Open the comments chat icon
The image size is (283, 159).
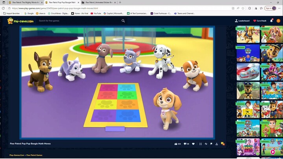[223, 144]
